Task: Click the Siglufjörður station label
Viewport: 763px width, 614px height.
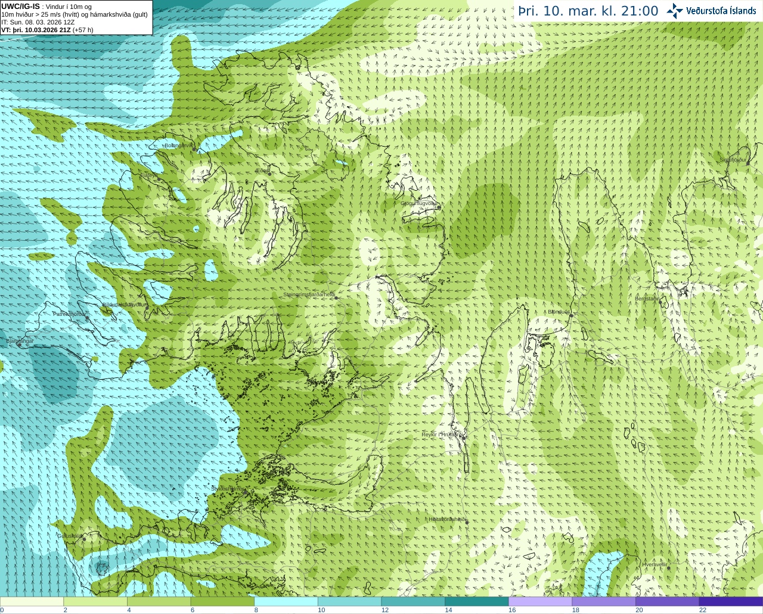Action: coord(733,160)
